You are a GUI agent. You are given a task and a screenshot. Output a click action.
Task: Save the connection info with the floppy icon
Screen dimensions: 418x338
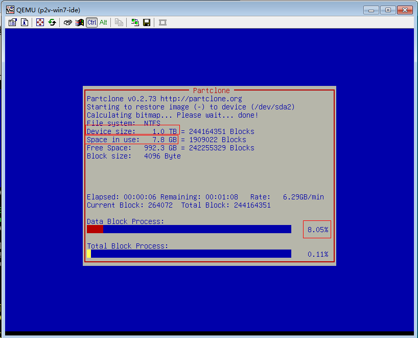tap(147, 22)
